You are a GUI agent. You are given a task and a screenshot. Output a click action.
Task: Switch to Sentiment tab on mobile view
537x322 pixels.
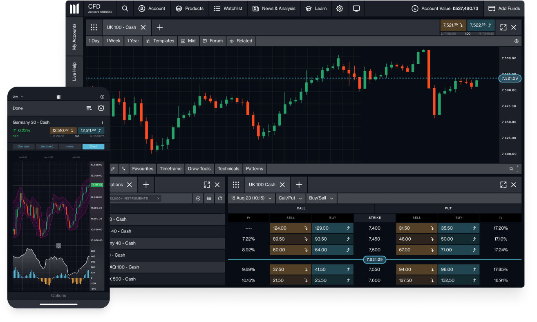47,146
